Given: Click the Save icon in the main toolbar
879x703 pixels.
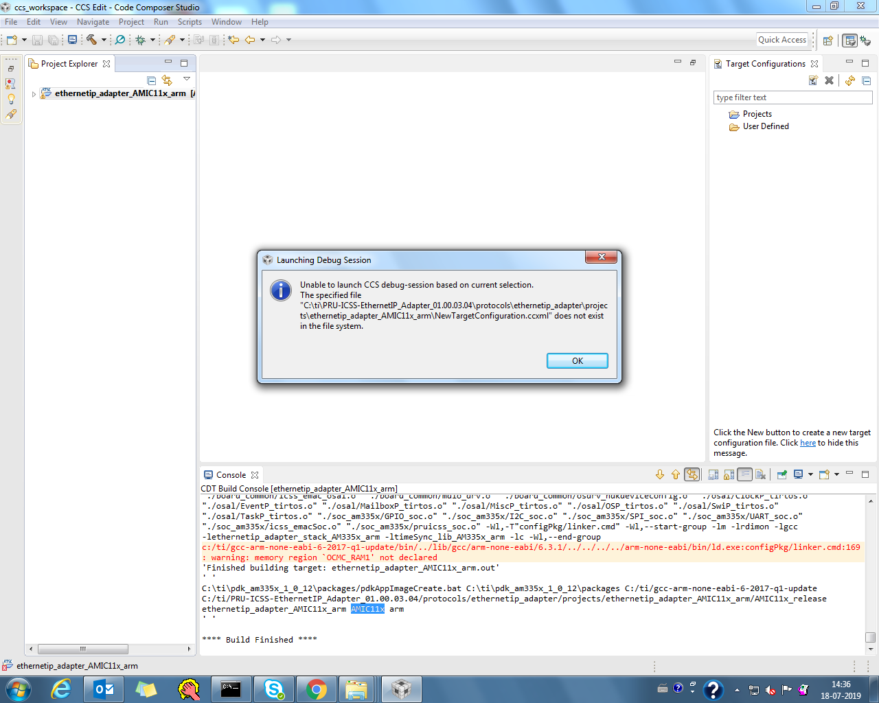Looking at the screenshot, I should [37, 40].
